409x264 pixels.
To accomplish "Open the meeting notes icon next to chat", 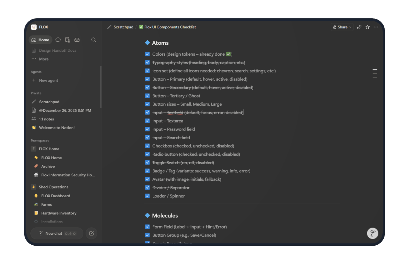I will 67,40.
